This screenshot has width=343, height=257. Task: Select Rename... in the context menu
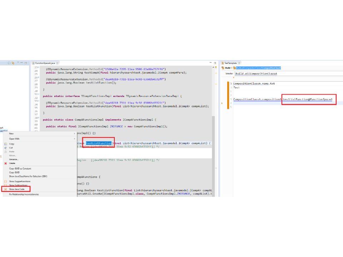coord(14,159)
